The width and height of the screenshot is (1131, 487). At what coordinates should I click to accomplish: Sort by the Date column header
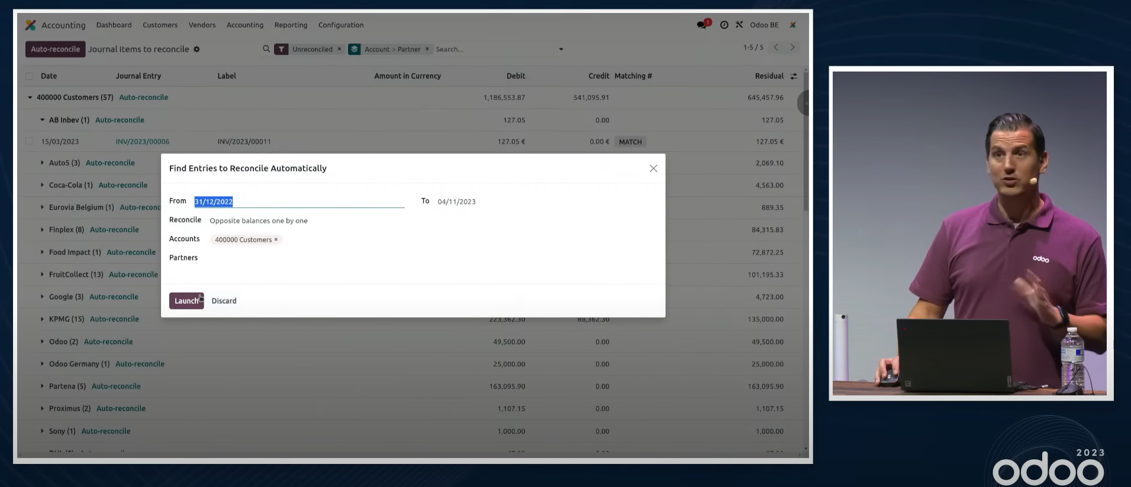49,76
